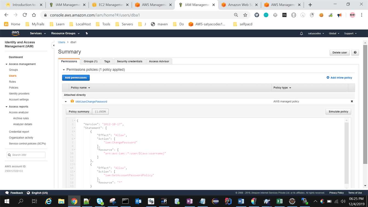Click the help question mark icon
368x207 pixels.
[x=355, y=53]
